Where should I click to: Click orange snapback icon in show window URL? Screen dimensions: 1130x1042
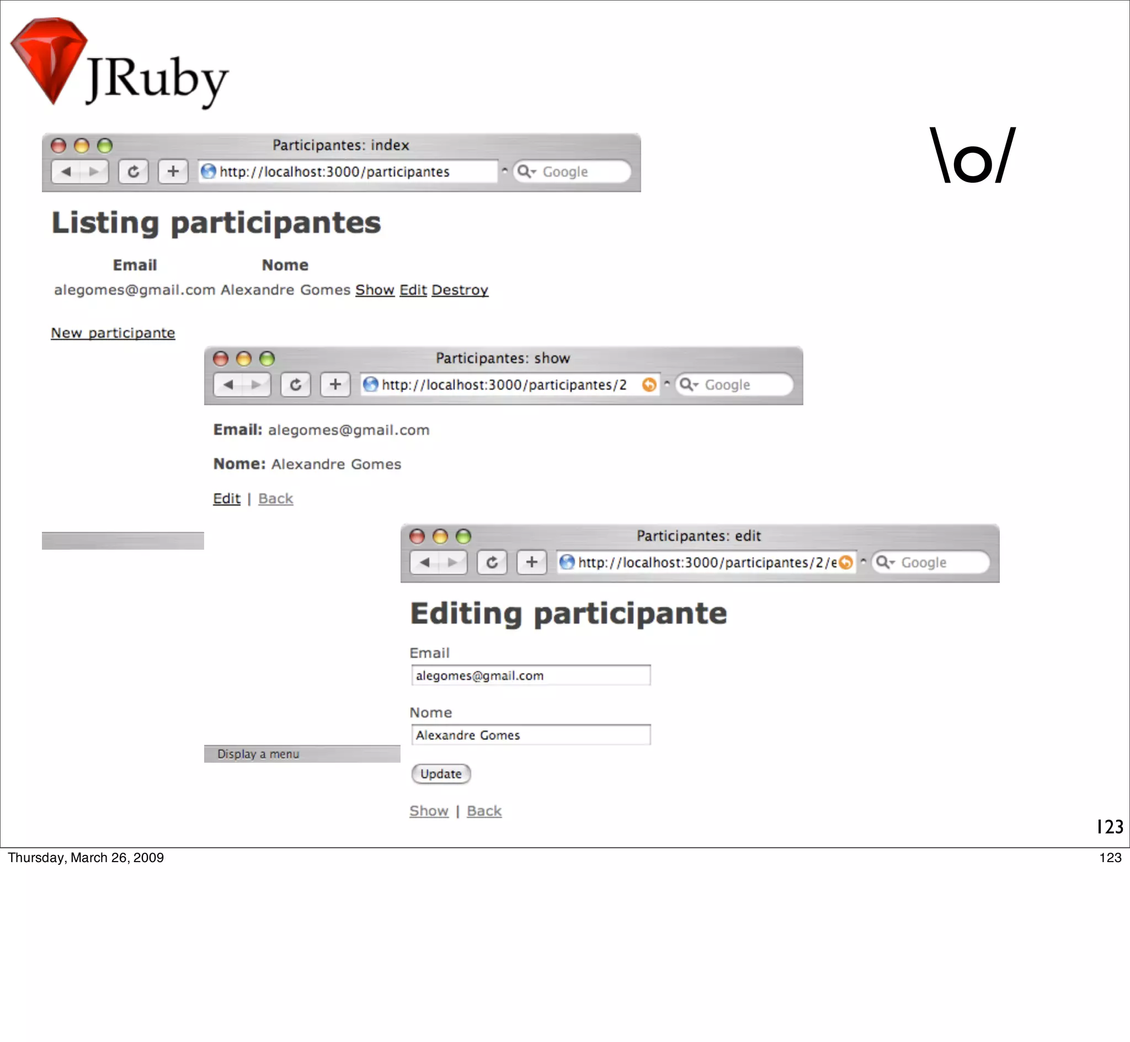(x=649, y=385)
